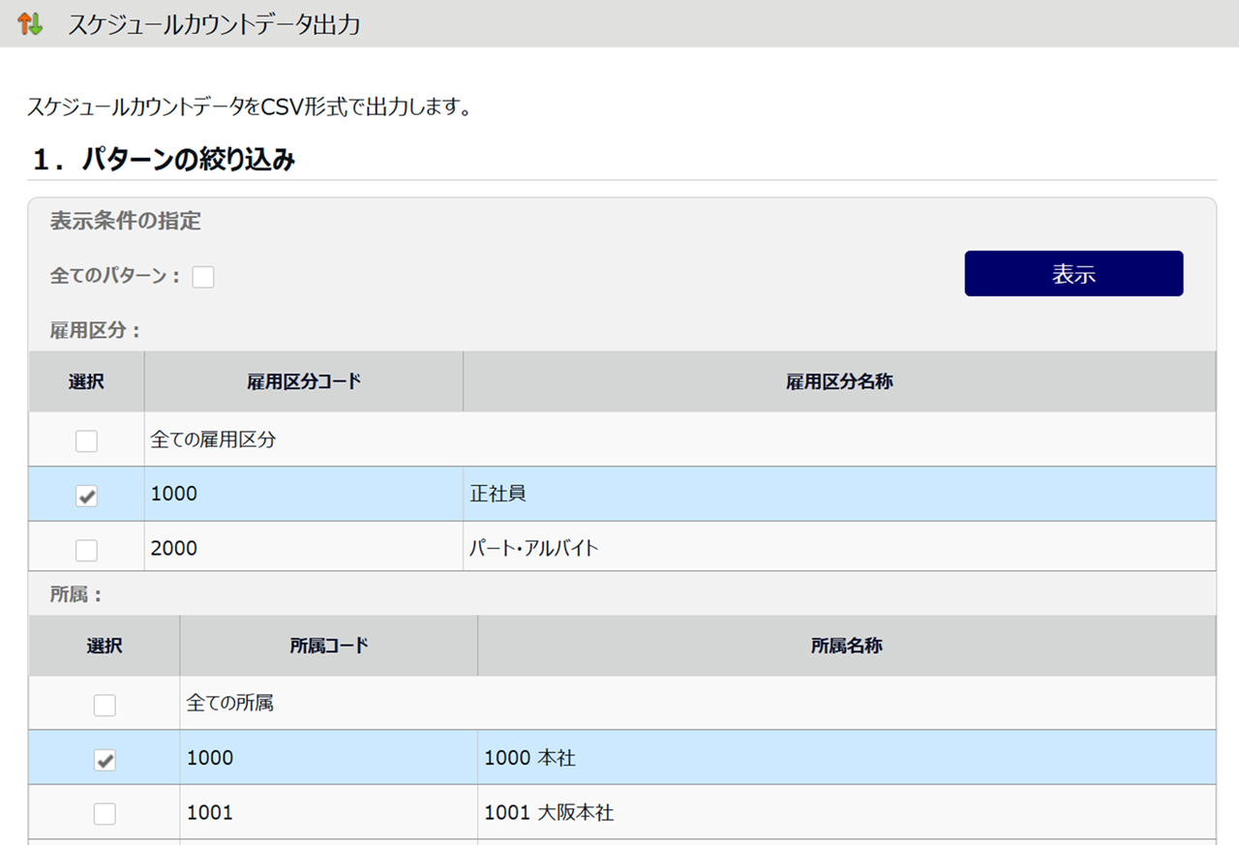Click the 雇用区分名称 column header

(x=839, y=381)
